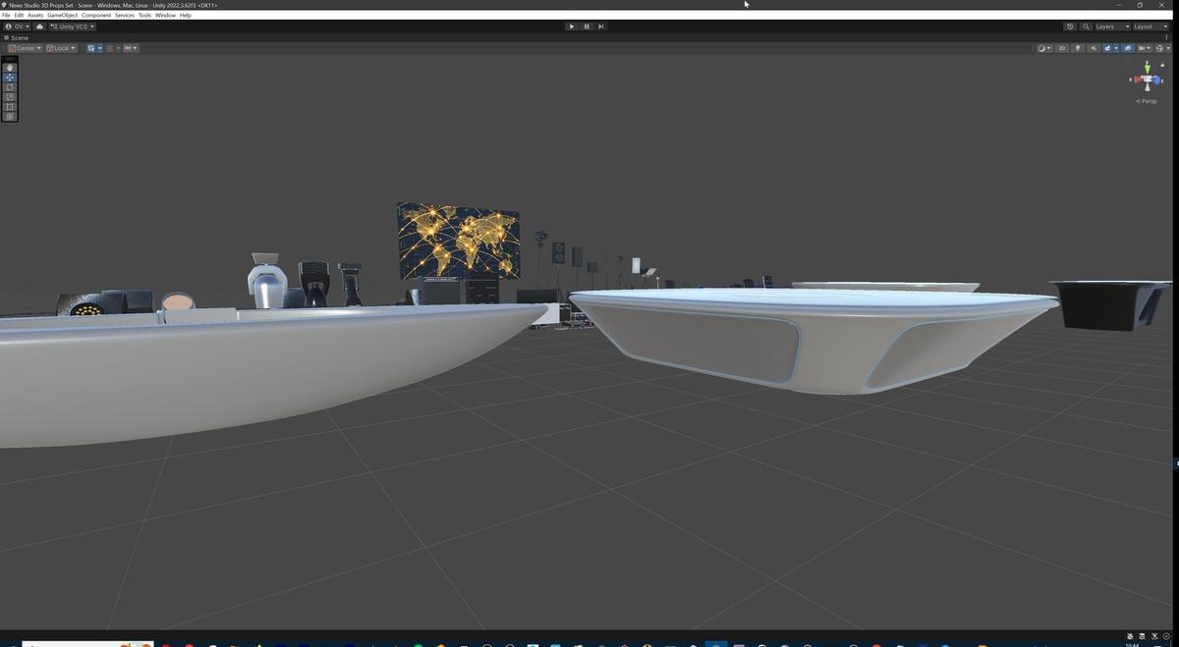Open the Tools menu
Screen dimensions: 1179x647
(x=144, y=15)
